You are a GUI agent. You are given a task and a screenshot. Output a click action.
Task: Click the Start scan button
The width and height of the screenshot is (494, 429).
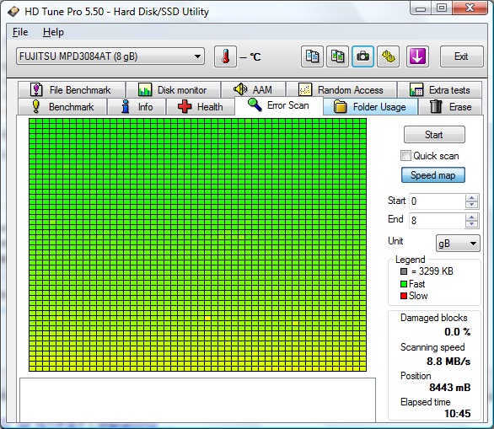click(x=434, y=135)
